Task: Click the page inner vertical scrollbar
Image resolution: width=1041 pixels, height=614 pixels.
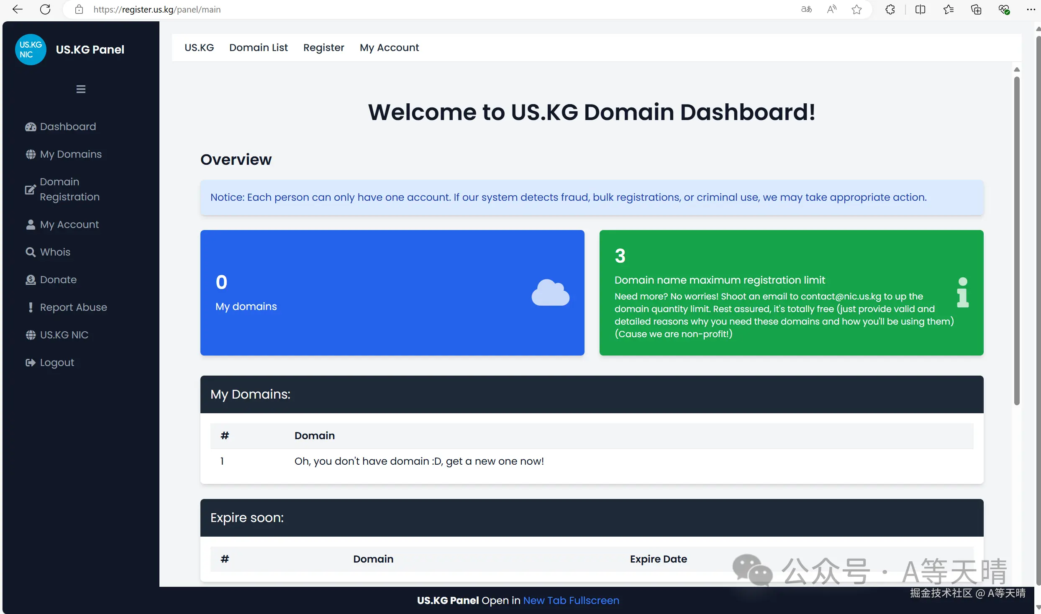Action: click(1017, 240)
